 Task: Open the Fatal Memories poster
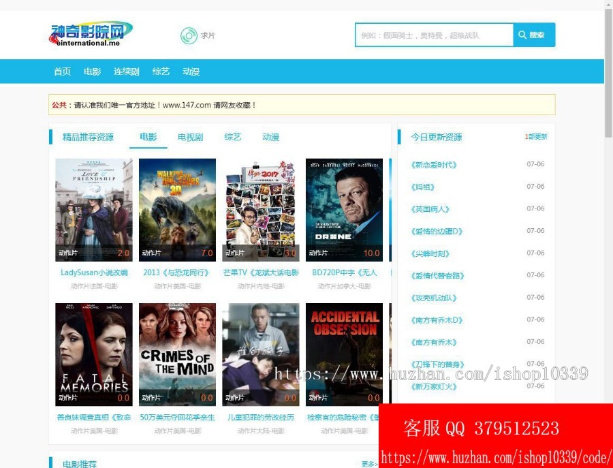click(94, 354)
